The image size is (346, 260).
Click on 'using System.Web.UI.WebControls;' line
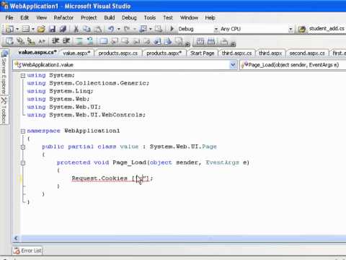click(86, 115)
